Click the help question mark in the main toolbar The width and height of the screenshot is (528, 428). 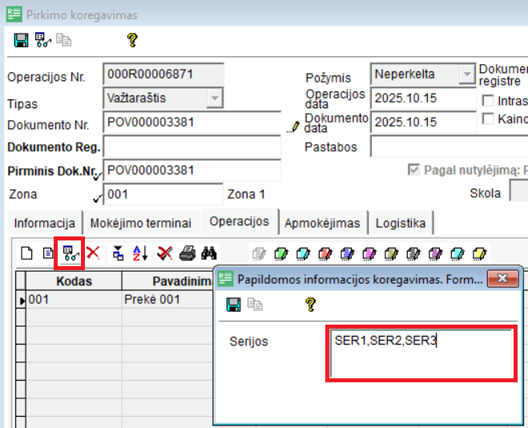point(132,39)
